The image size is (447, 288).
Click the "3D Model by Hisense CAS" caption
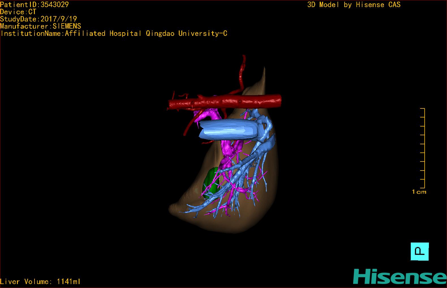point(354,5)
